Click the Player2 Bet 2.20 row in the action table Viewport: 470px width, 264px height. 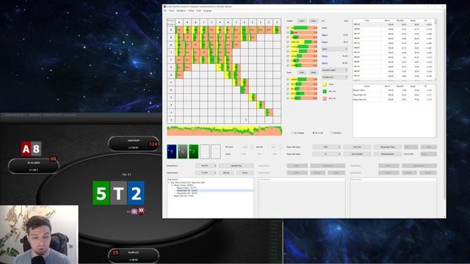(x=393, y=100)
